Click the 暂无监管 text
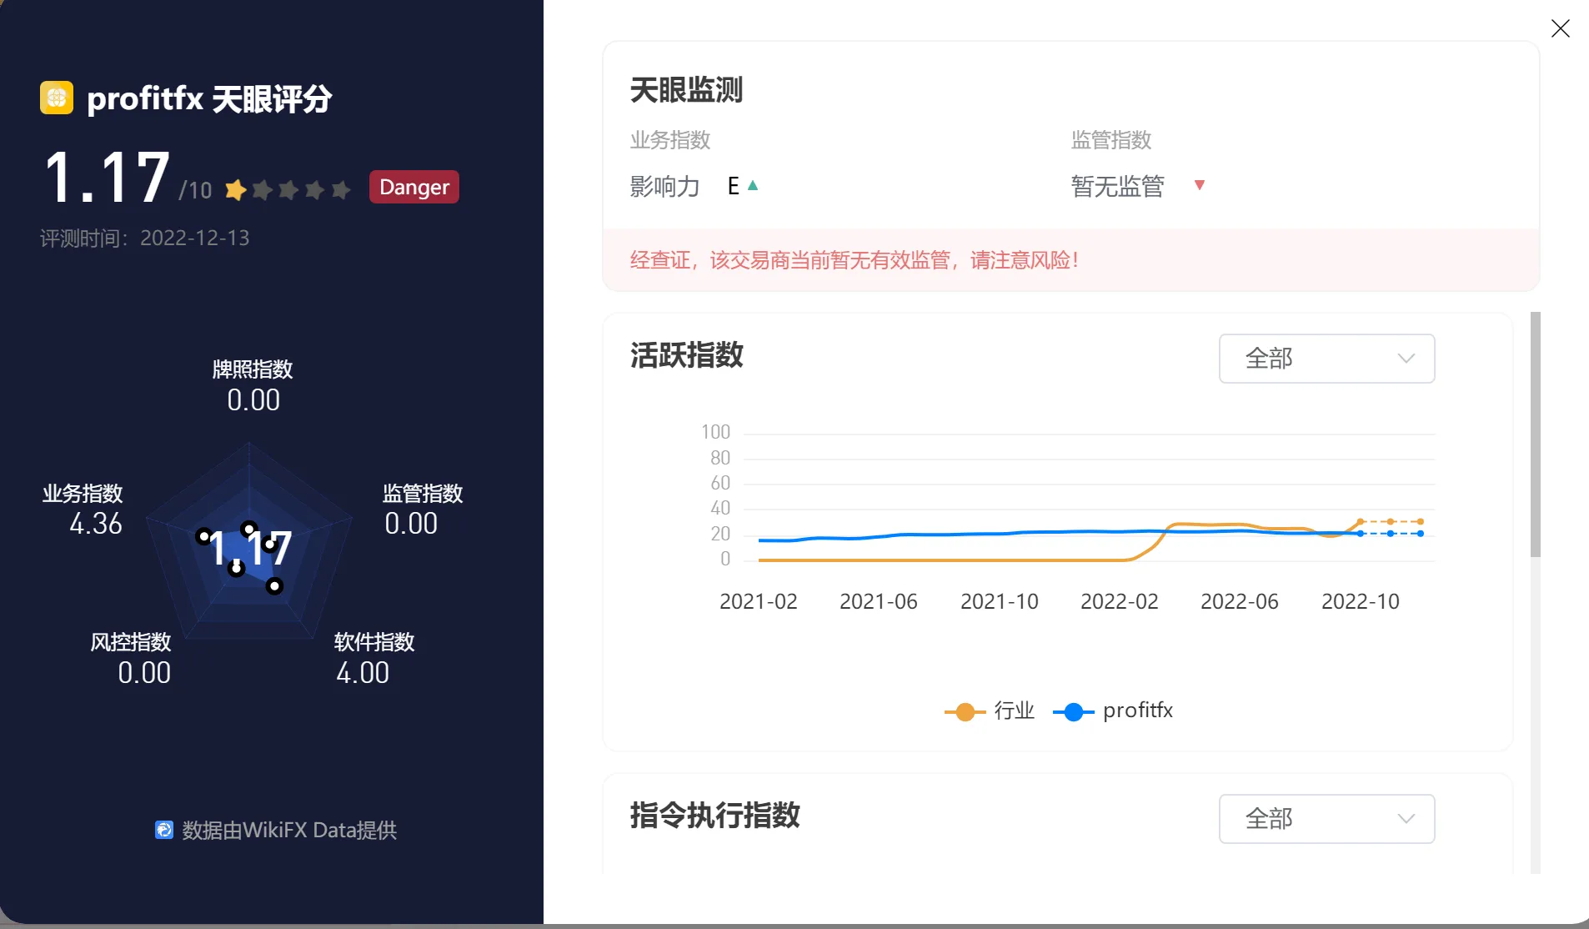 point(1117,186)
